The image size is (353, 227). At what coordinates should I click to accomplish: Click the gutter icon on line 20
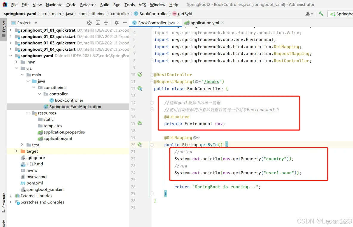pyautogui.click(x=140, y=145)
